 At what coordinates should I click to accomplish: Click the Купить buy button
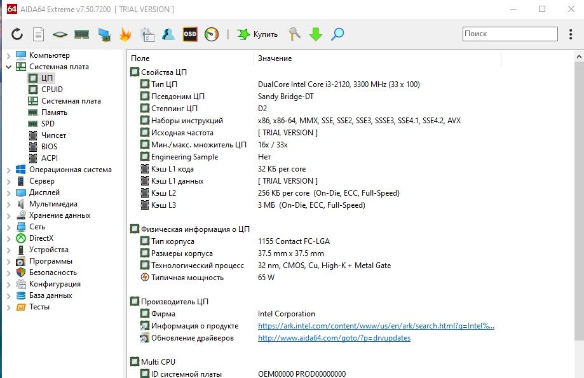click(x=258, y=34)
